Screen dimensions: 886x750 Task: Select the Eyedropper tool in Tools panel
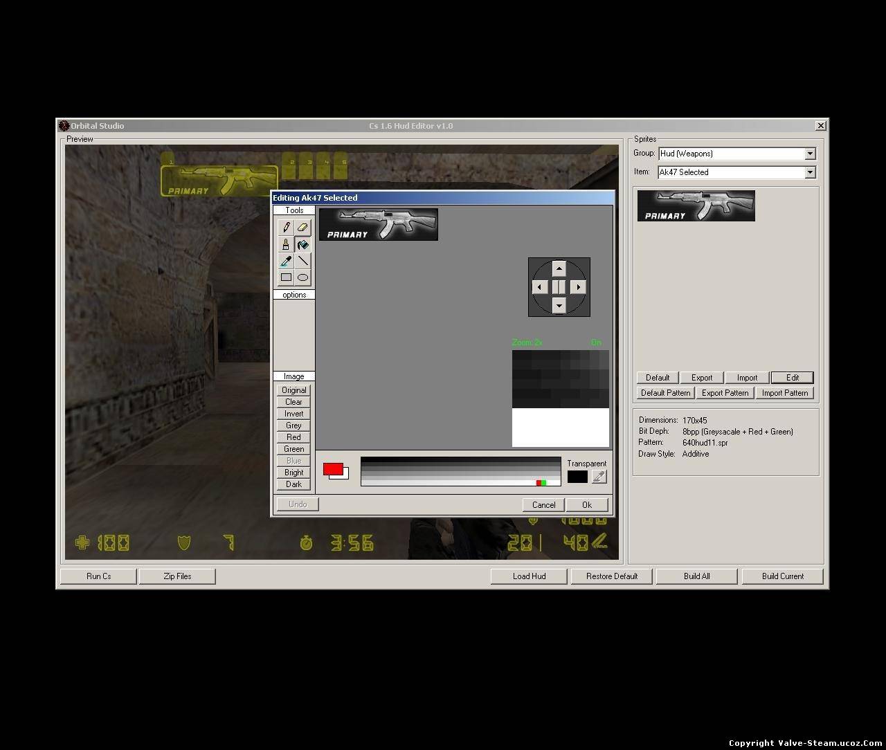click(x=286, y=261)
